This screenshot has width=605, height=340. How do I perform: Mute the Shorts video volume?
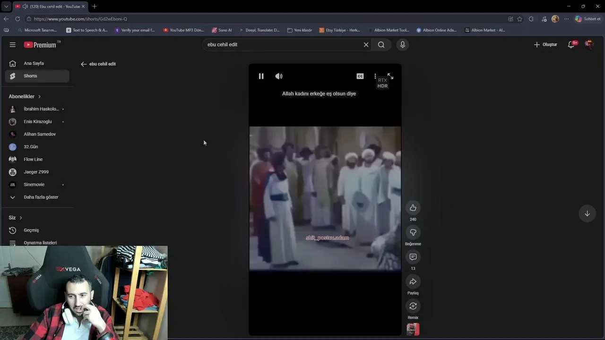(x=279, y=76)
